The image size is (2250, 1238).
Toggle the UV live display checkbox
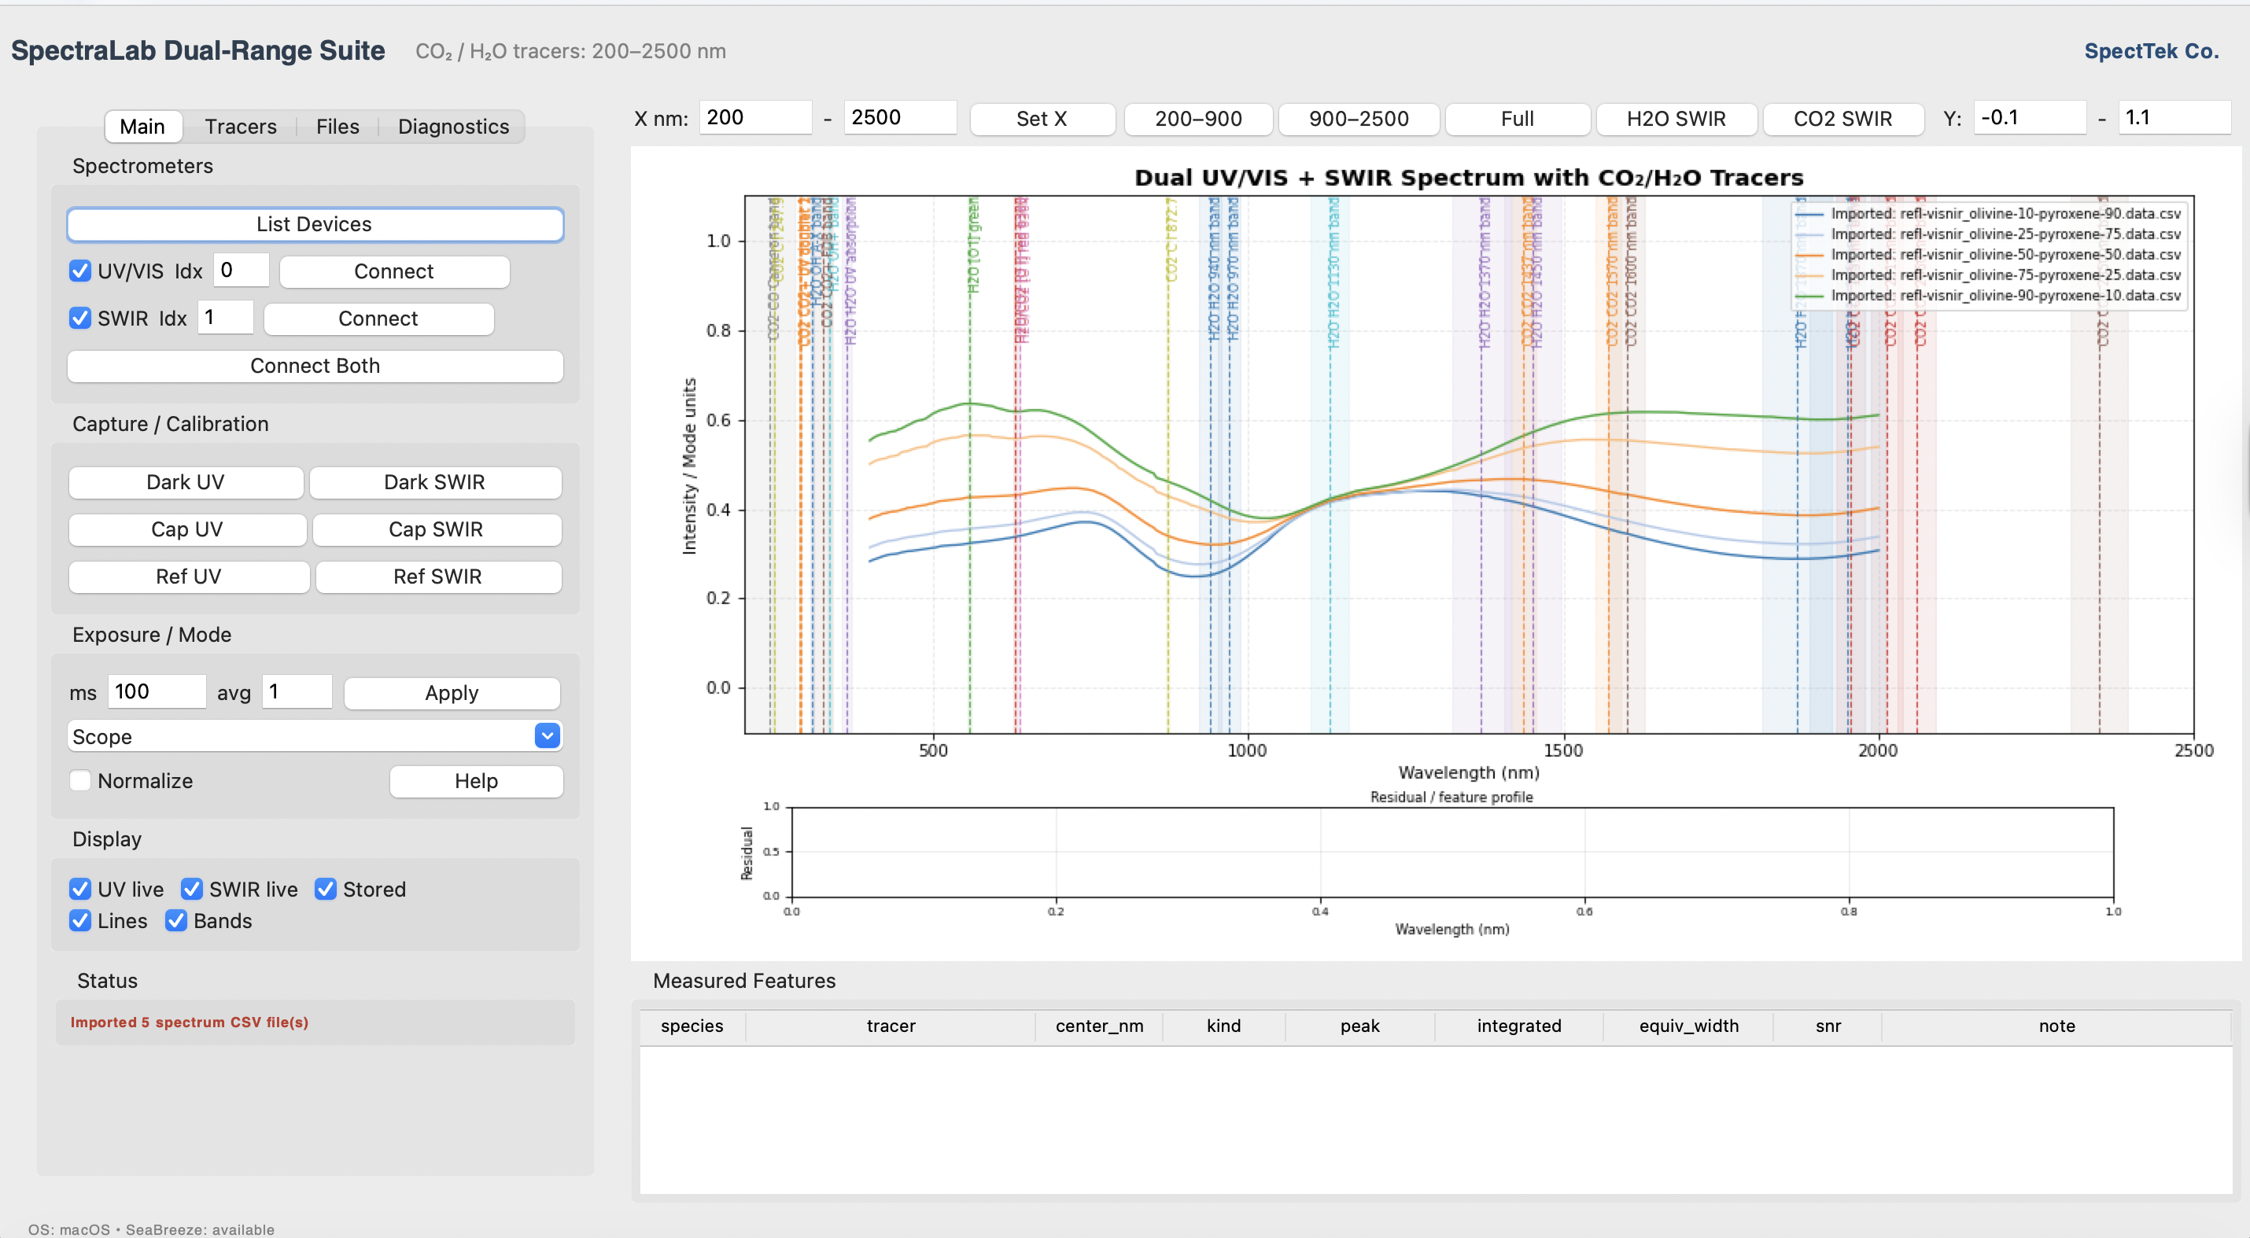80,890
